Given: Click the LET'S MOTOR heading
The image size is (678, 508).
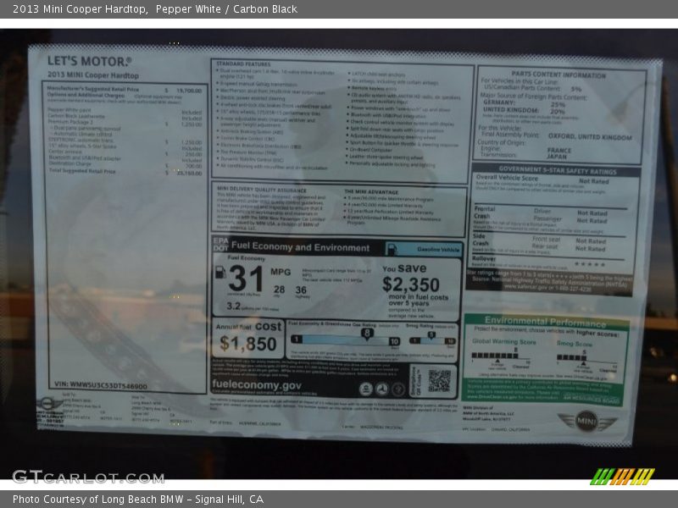Looking at the screenshot, I should [89, 61].
